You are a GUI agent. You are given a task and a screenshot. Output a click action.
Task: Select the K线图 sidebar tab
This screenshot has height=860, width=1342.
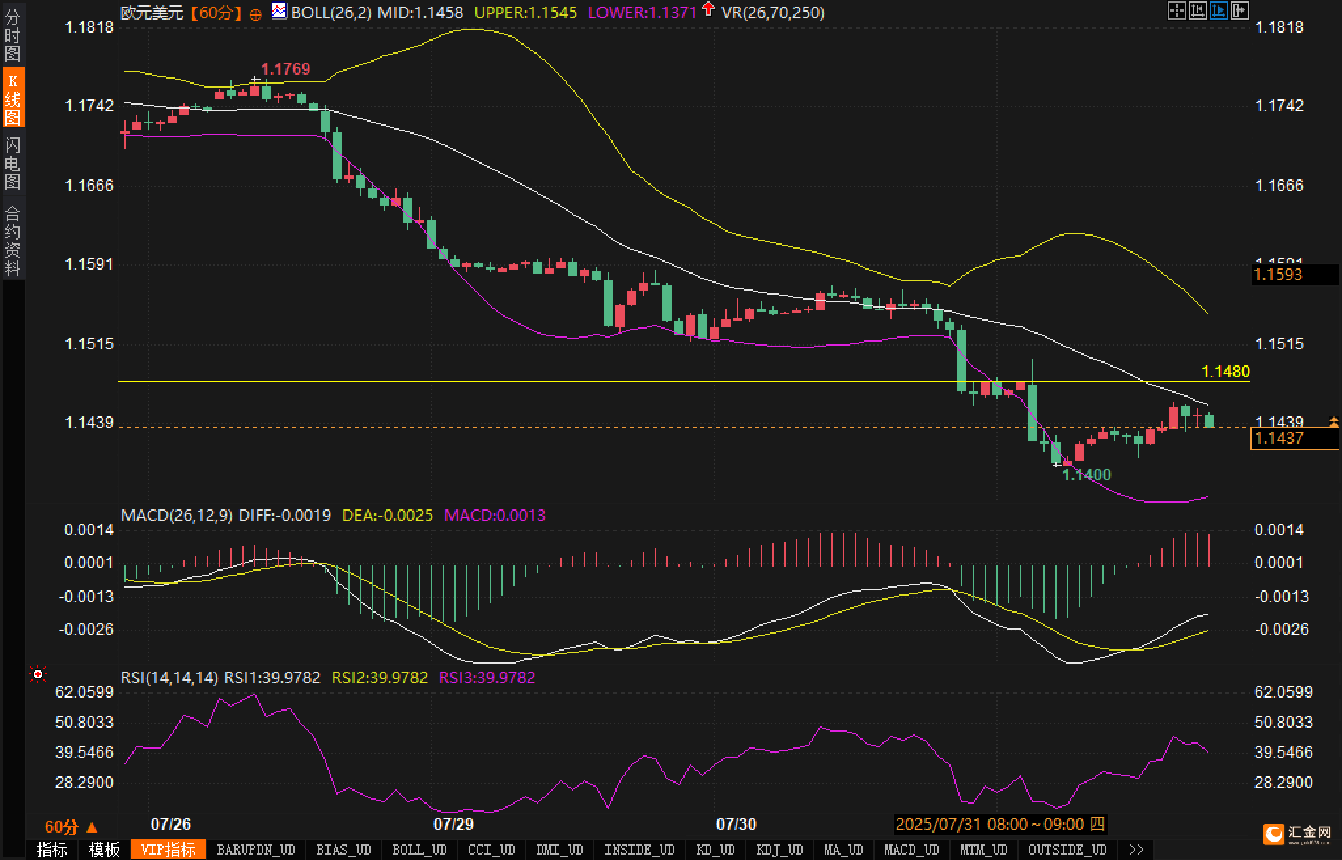point(12,98)
